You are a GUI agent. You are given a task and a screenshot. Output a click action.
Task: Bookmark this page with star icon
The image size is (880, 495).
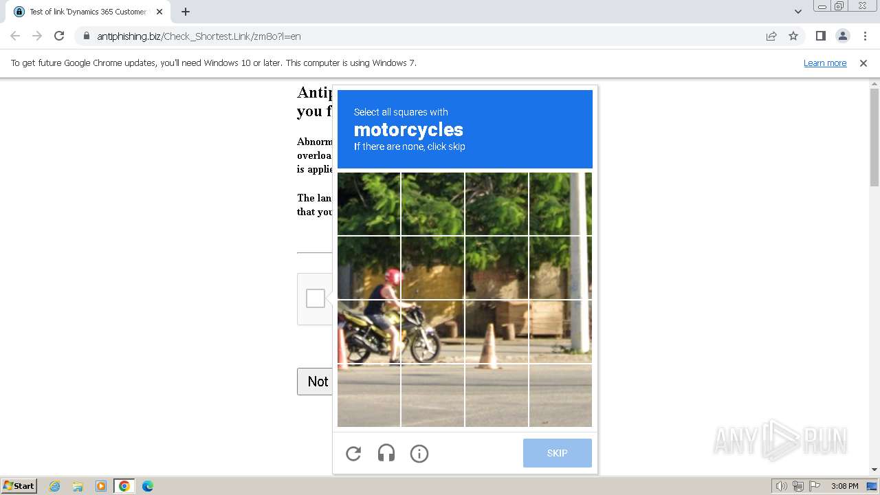click(793, 36)
